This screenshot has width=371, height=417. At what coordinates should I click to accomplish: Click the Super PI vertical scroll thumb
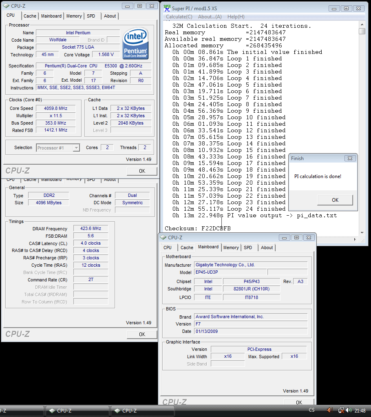coord(362,31)
